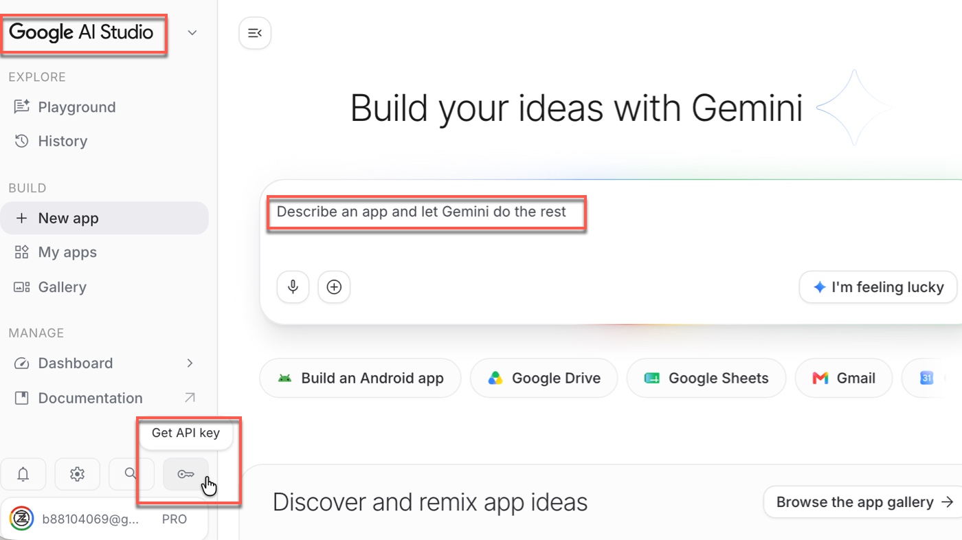962x540 pixels.
Task: Open the account b88104069 profile
Action: click(x=104, y=519)
